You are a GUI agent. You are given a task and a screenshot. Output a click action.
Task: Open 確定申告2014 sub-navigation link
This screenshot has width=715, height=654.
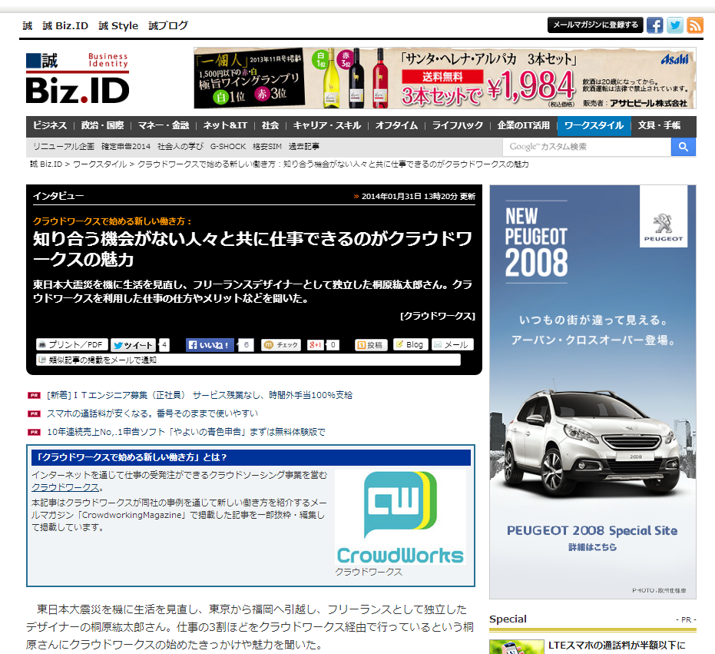[x=126, y=147]
